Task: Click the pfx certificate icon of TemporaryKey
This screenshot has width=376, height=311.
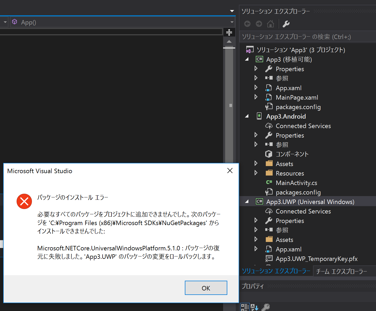Action: 269,259
